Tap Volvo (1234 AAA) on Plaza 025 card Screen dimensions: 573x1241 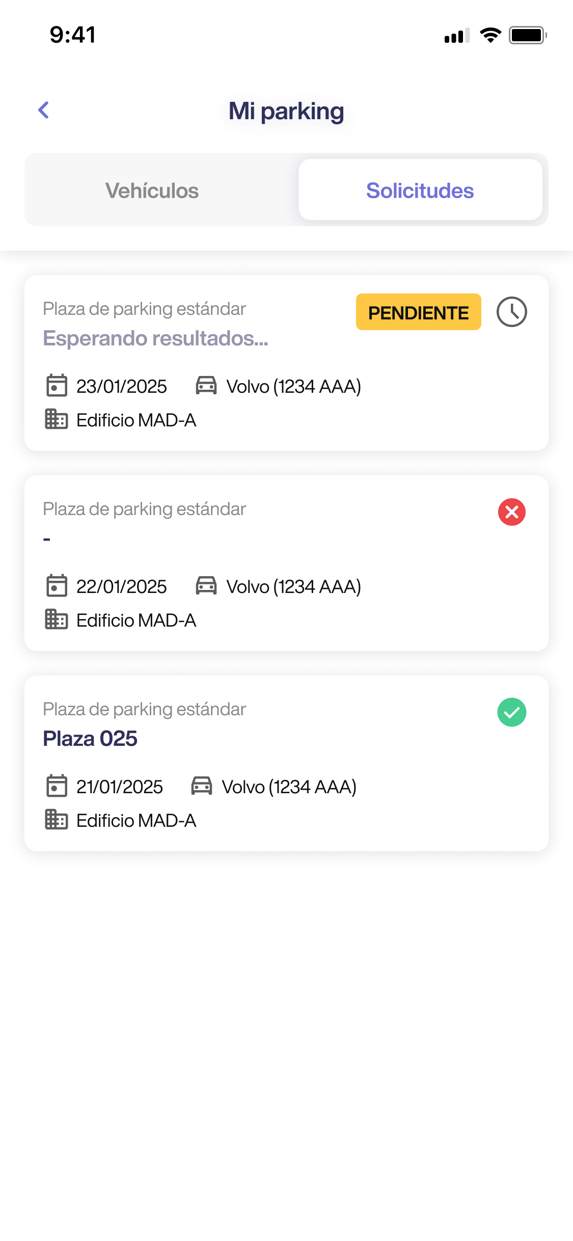(x=289, y=787)
